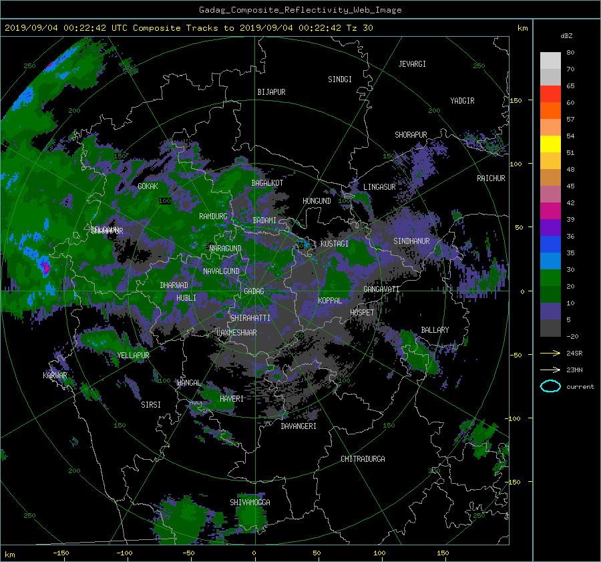
Task: Click the SIRSI city label
Action: point(151,405)
